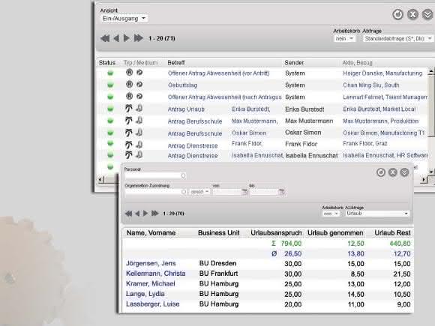The height and width of the screenshot is (326, 435).
Task: Open the direkt dropdown
Action: click(199, 192)
